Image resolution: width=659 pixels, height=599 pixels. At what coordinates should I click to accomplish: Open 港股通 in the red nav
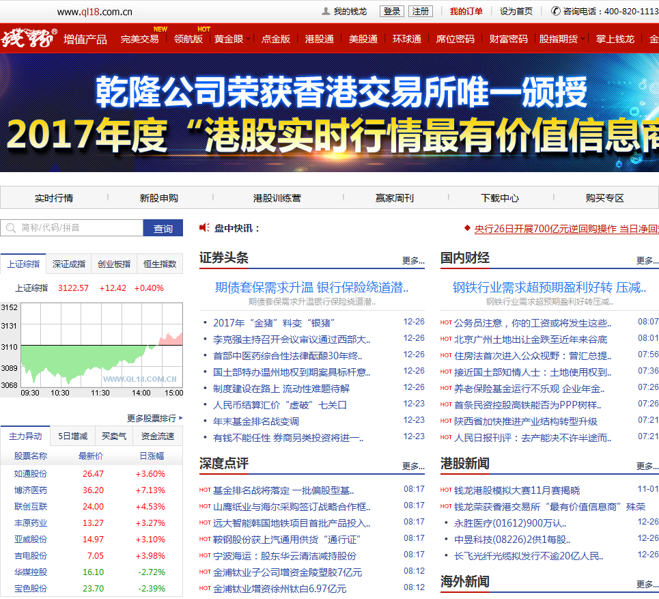pos(320,39)
